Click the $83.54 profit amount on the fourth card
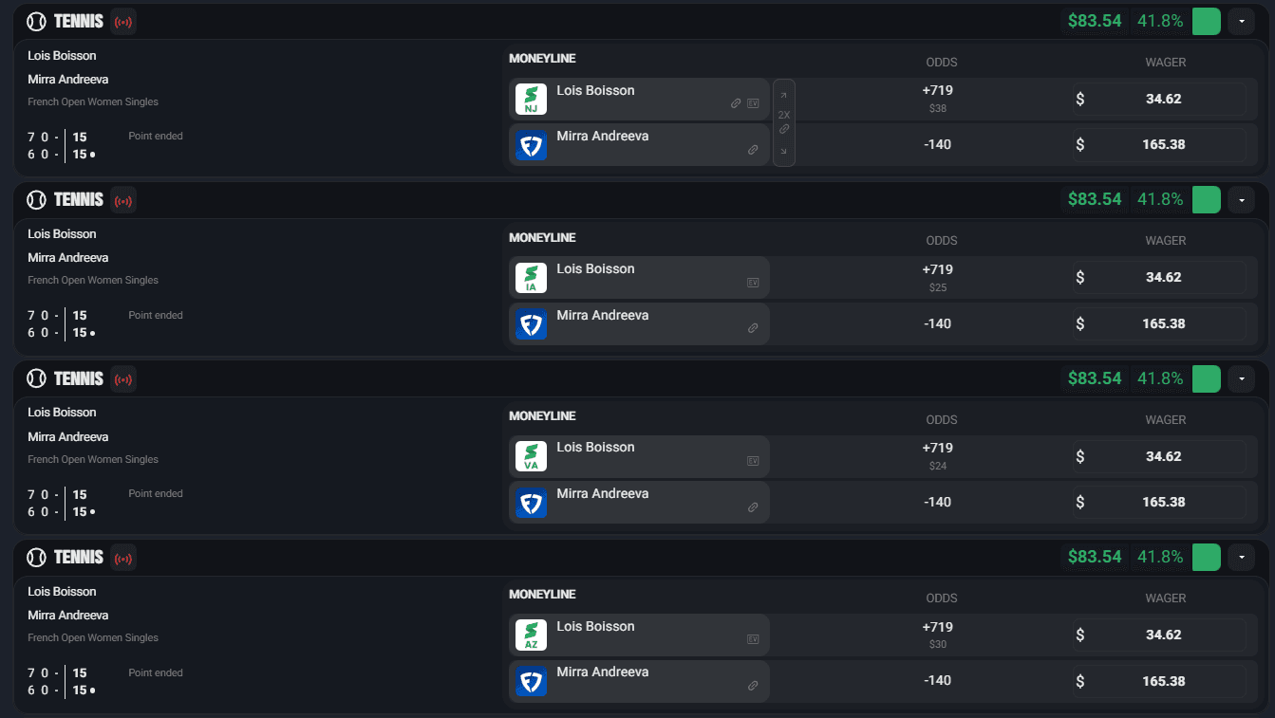The width and height of the screenshot is (1275, 718). coord(1095,557)
